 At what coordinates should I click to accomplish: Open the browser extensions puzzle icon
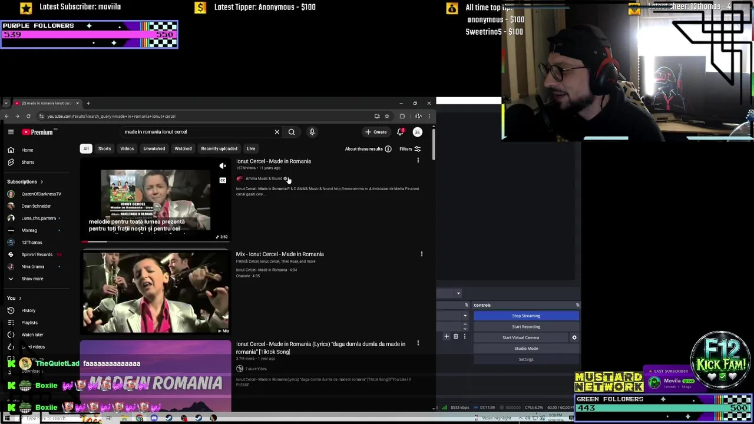[402, 116]
